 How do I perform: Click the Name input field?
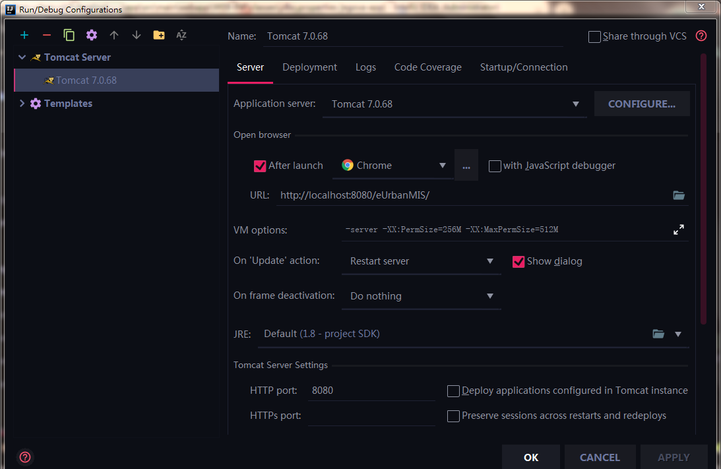click(x=413, y=36)
